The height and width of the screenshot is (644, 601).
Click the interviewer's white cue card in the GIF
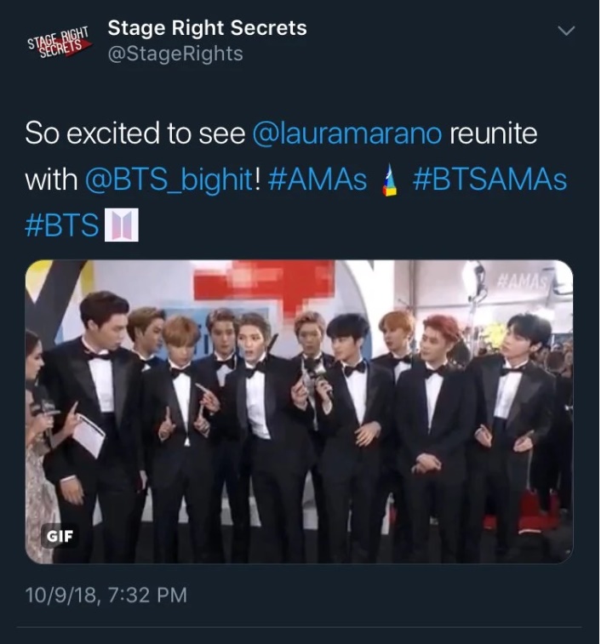[x=87, y=434]
